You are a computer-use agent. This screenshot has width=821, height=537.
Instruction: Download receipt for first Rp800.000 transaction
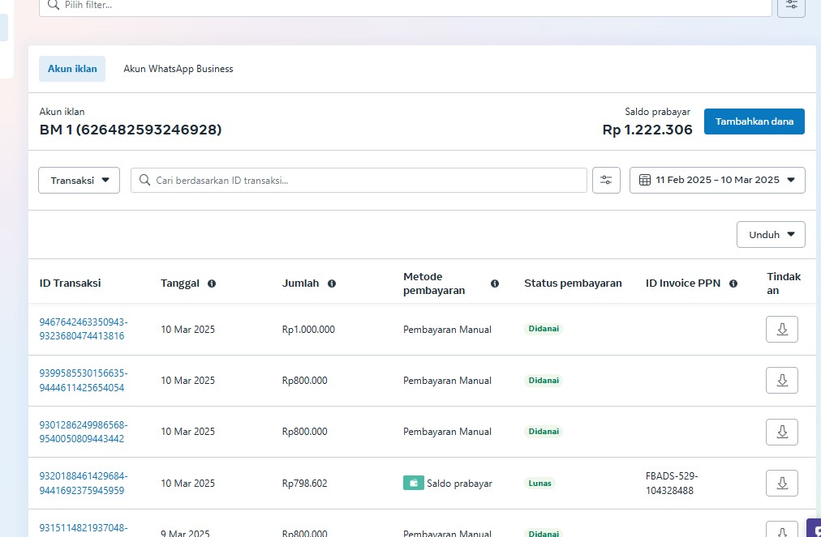tap(781, 381)
